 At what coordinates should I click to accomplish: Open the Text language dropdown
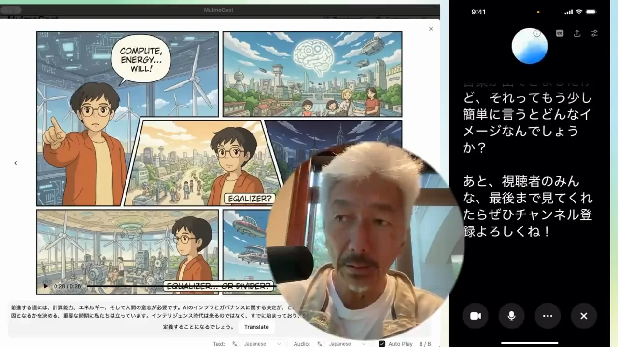(262, 344)
